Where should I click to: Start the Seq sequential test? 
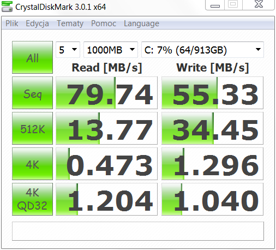[32, 93]
